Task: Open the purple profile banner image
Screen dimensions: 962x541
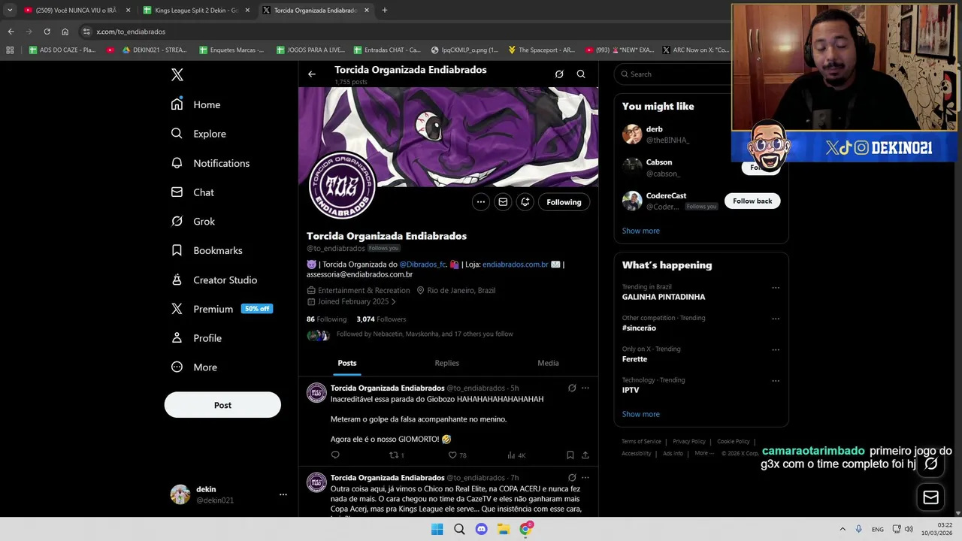Action: (x=449, y=137)
